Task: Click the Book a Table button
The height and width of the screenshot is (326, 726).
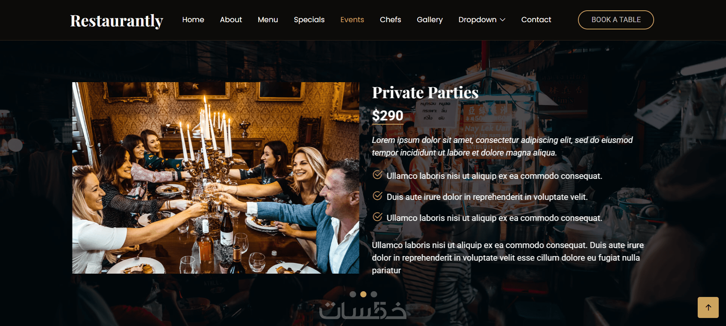Action: [616, 20]
